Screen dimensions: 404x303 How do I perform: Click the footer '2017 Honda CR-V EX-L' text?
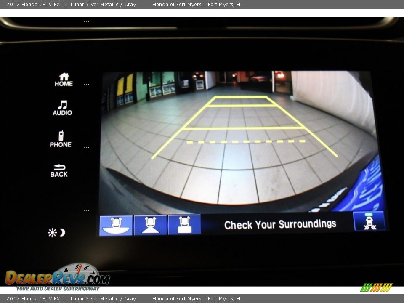click(36, 299)
